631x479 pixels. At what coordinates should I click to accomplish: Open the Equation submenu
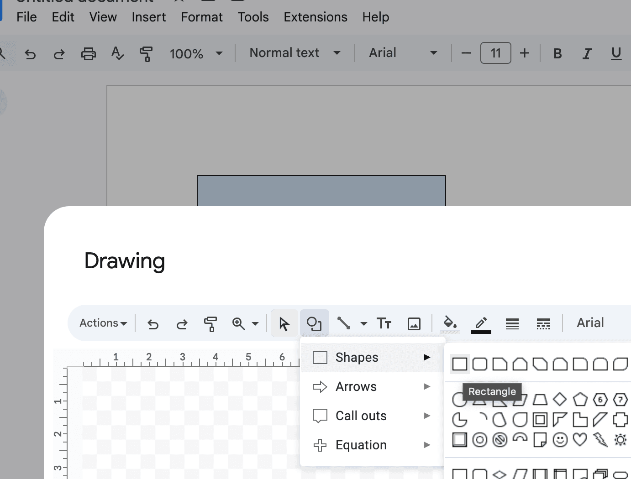click(x=372, y=445)
